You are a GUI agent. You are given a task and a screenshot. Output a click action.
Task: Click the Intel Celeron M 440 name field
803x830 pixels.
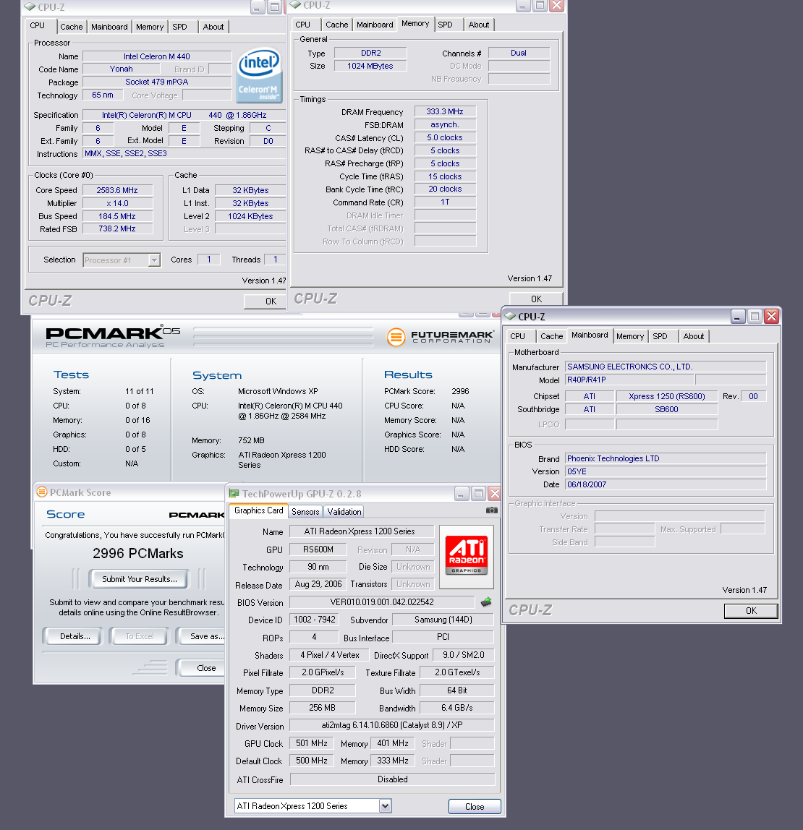(157, 56)
